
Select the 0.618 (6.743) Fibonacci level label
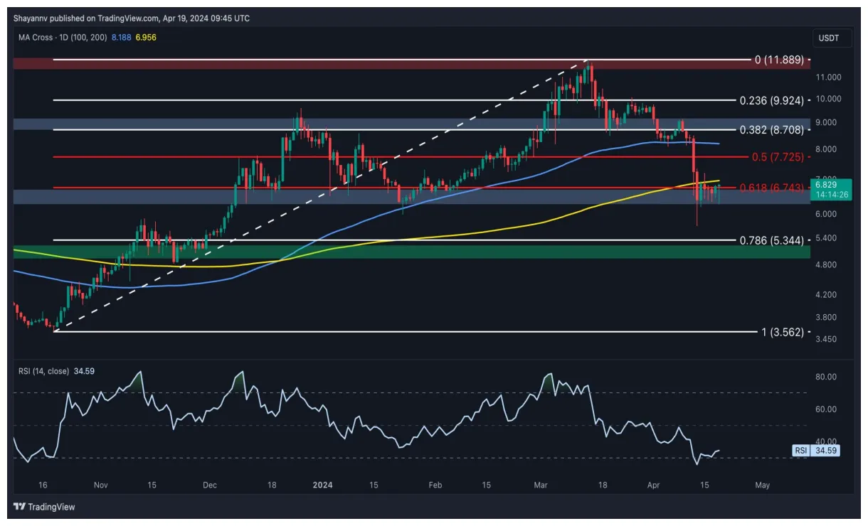[x=771, y=188]
